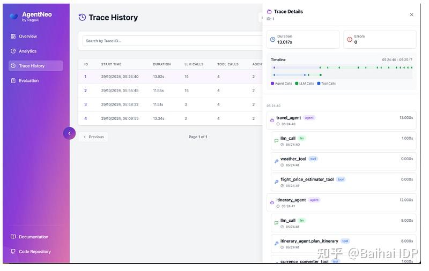Open the Code Repository icon
The width and height of the screenshot is (429, 271).
(x=13, y=251)
